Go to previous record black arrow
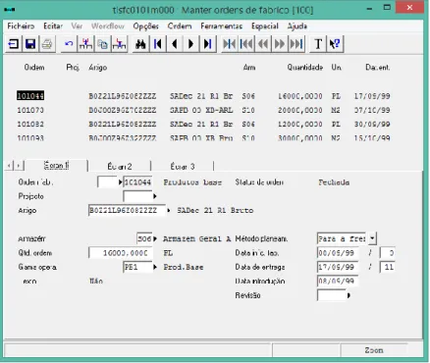The width and height of the screenshot is (430, 363). coord(175,43)
